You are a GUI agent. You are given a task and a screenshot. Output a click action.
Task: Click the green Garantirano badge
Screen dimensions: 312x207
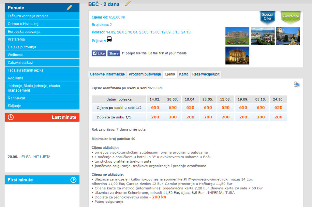(291, 16)
